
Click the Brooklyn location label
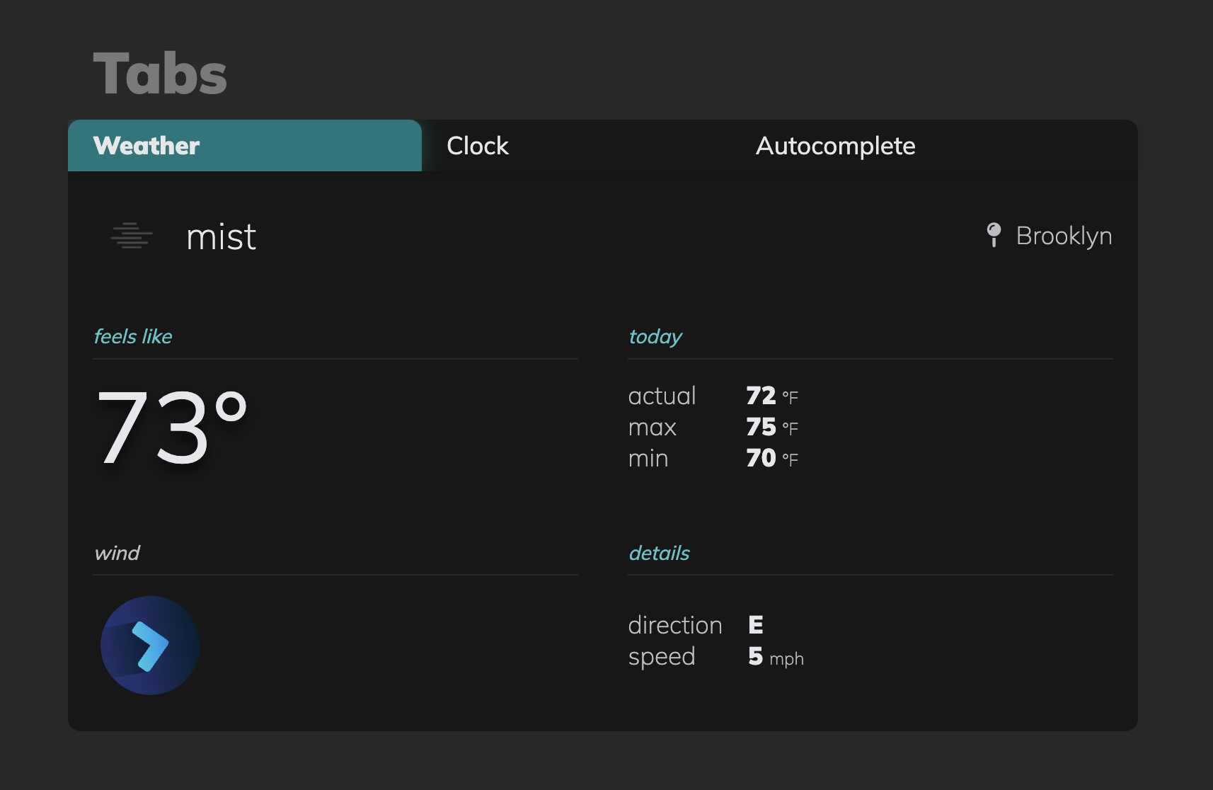[1064, 236]
